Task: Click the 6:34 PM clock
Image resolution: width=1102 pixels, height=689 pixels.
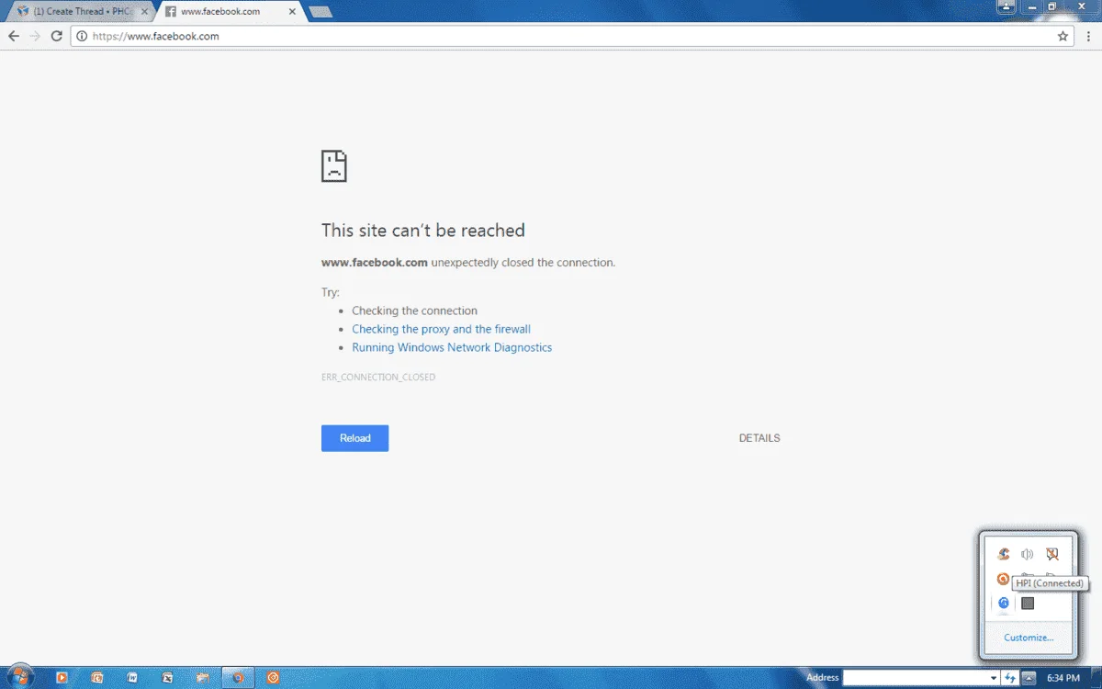Action: click(x=1063, y=678)
